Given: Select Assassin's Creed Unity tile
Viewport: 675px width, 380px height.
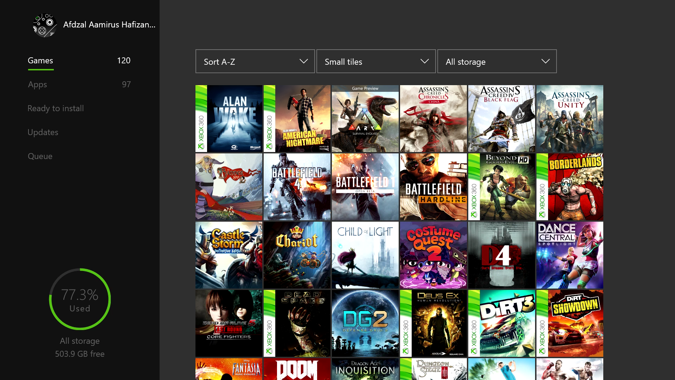Looking at the screenshot, I should [x=570, y=119].
